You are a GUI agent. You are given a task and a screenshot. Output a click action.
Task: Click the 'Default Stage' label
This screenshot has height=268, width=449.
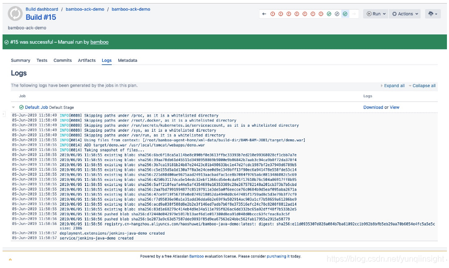[x=61, y=107]
